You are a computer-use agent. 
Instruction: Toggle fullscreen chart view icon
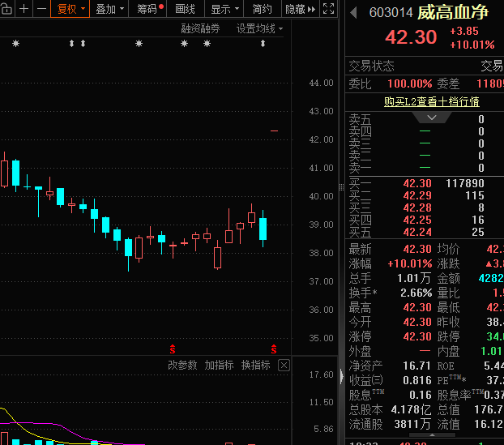tap(329, 9)
